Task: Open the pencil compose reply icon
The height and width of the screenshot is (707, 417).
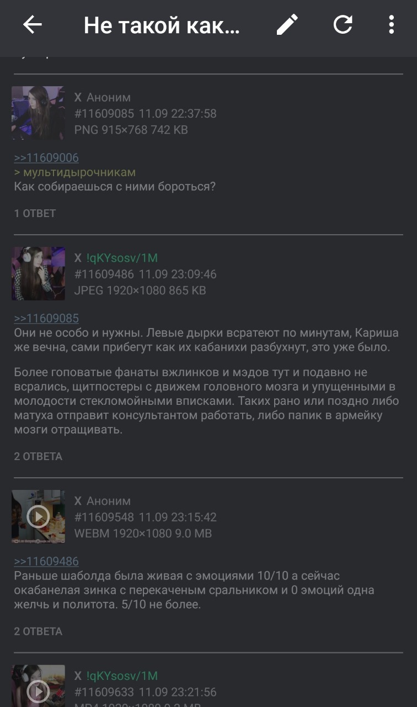Action: (x=287, y=25)
